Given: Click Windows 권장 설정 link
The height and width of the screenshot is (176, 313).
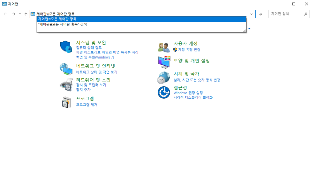Looking at the screenshot, I should [x=188, y=93].
